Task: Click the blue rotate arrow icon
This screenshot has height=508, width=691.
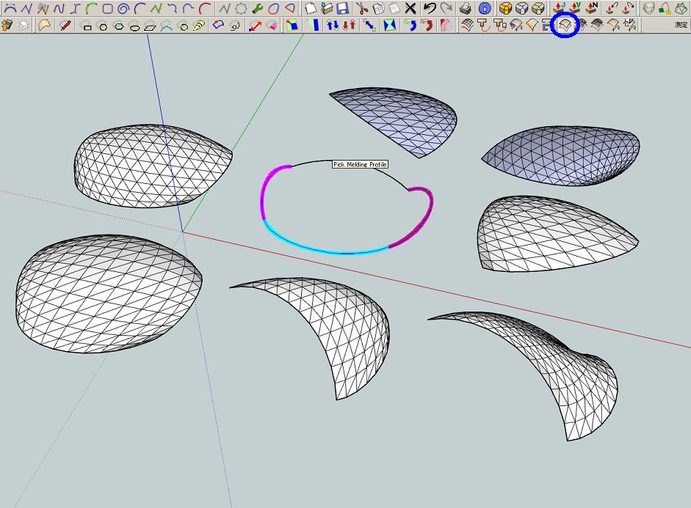Action: [410, 24]
